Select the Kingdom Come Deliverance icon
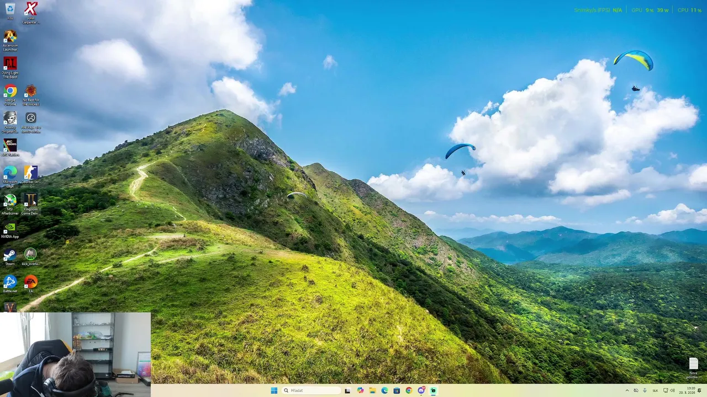Screen dimensions: 707x397 [31, 203]
